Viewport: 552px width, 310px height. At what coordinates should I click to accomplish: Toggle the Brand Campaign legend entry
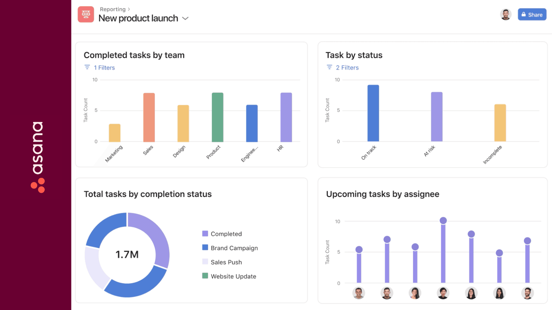coord(234,248)
